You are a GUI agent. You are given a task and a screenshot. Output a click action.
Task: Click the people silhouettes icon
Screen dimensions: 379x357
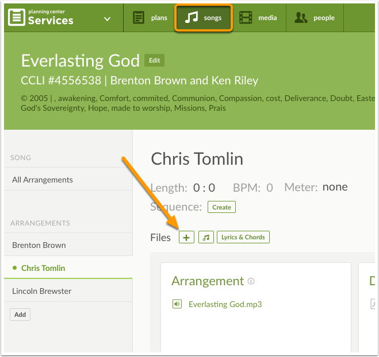(301, 18)
